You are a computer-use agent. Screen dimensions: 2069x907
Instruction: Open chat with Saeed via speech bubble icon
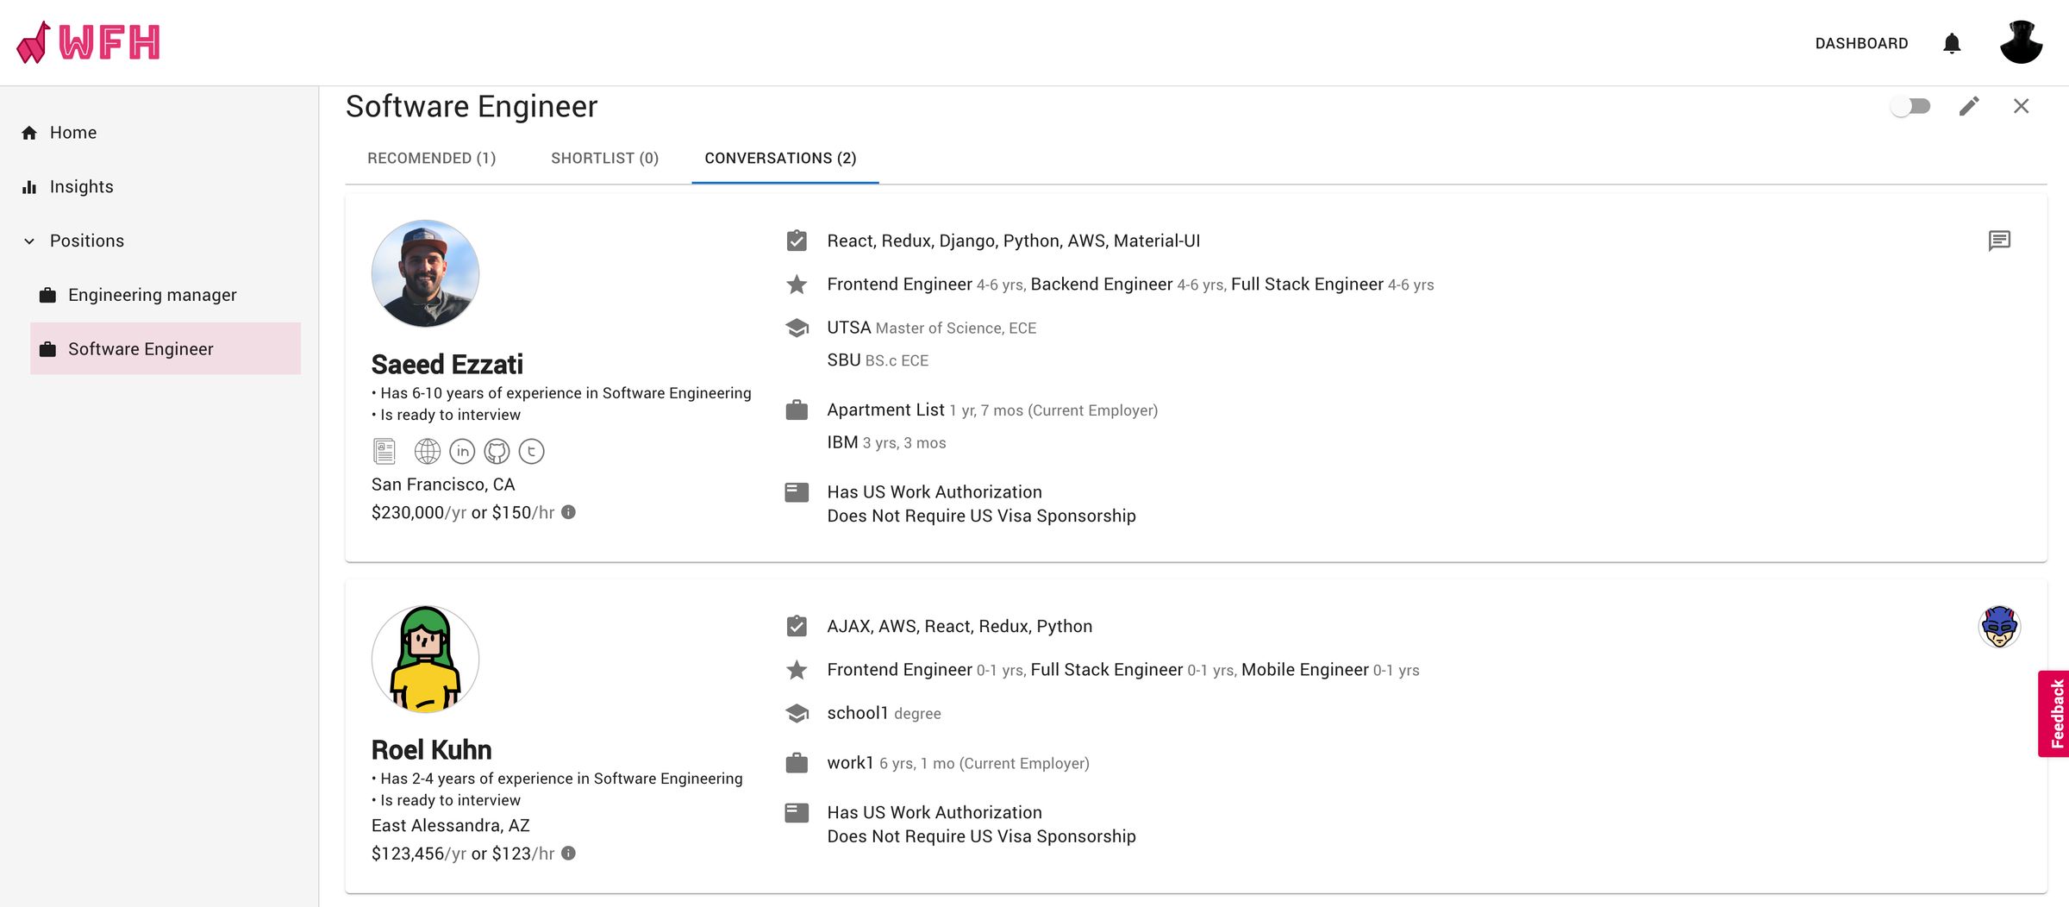click(1998, 241)
